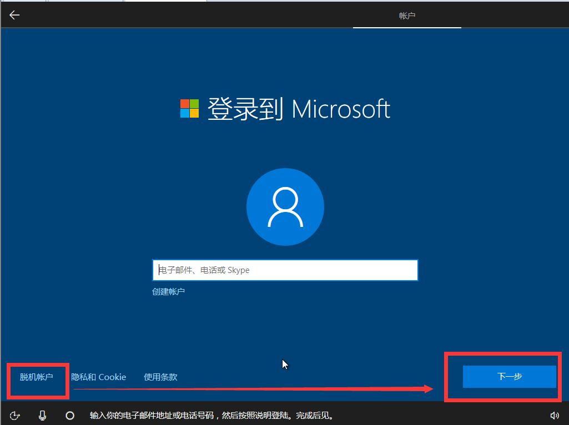Click the white underline beneath 帐户
569x425 pixels.
(407, 28)
